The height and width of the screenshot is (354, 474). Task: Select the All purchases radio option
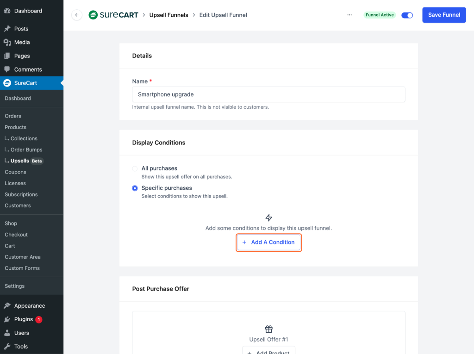[135, 169]
